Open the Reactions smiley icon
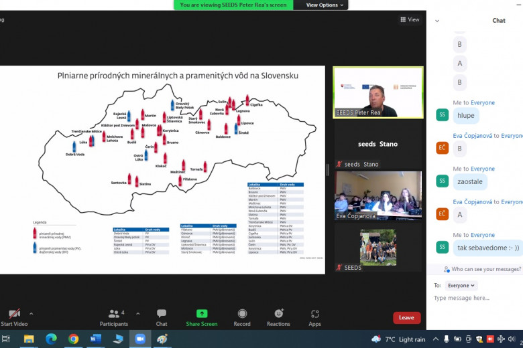 [x=278, y=314]
